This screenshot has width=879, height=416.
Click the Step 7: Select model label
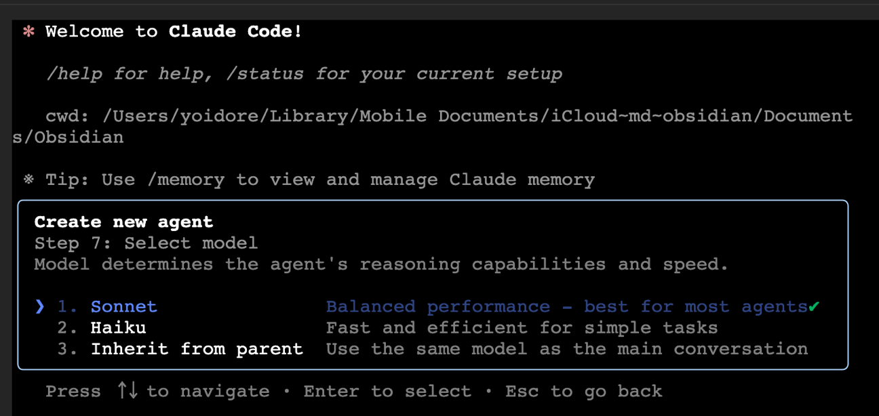[x=146, y=243]
